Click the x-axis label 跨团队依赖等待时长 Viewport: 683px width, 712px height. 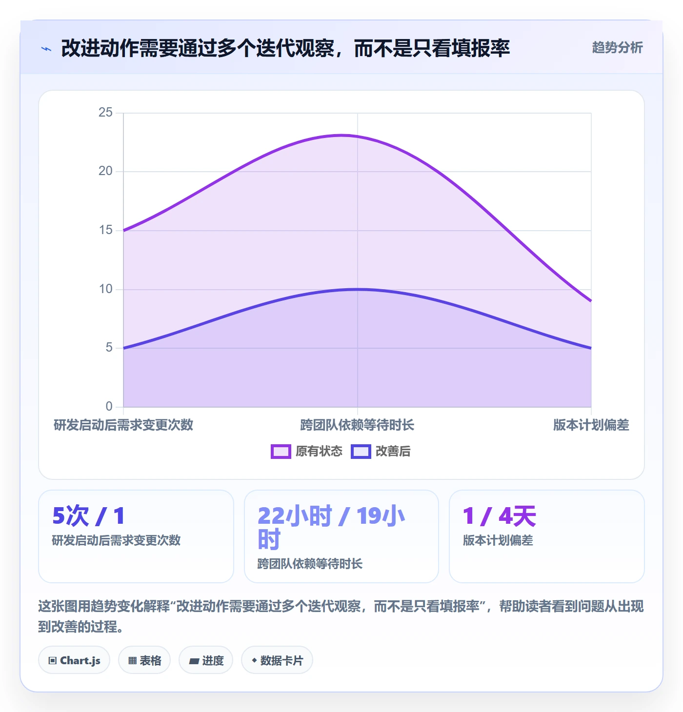click(x=357, y=425)
